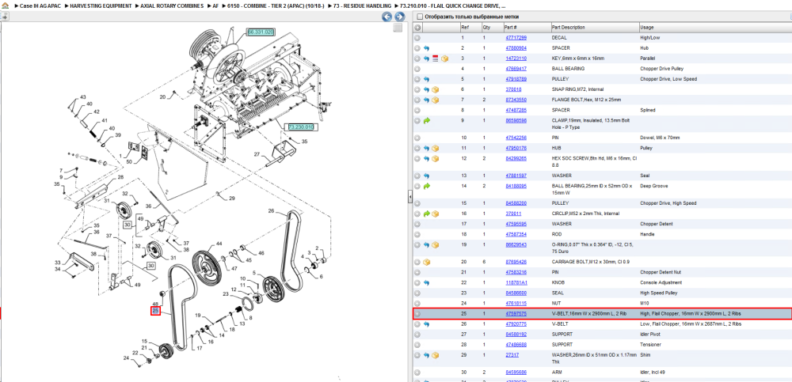The image size is (792, 382).
Task: Select the 'Chopper Drive, High Speed' usage cell
Action: coord(668,202)
